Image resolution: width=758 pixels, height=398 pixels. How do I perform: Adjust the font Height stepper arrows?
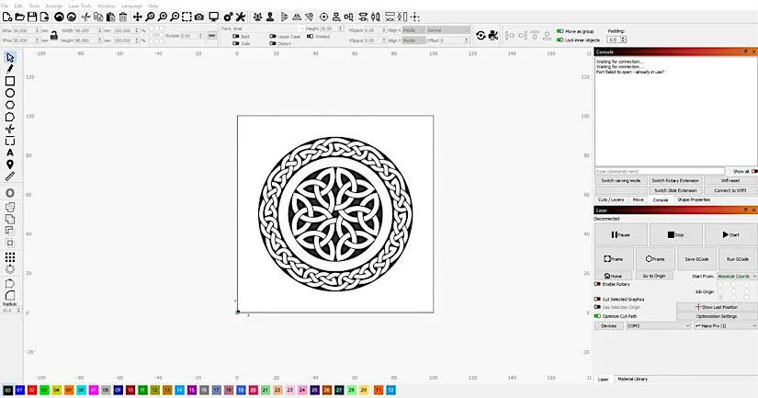point(340,29)
